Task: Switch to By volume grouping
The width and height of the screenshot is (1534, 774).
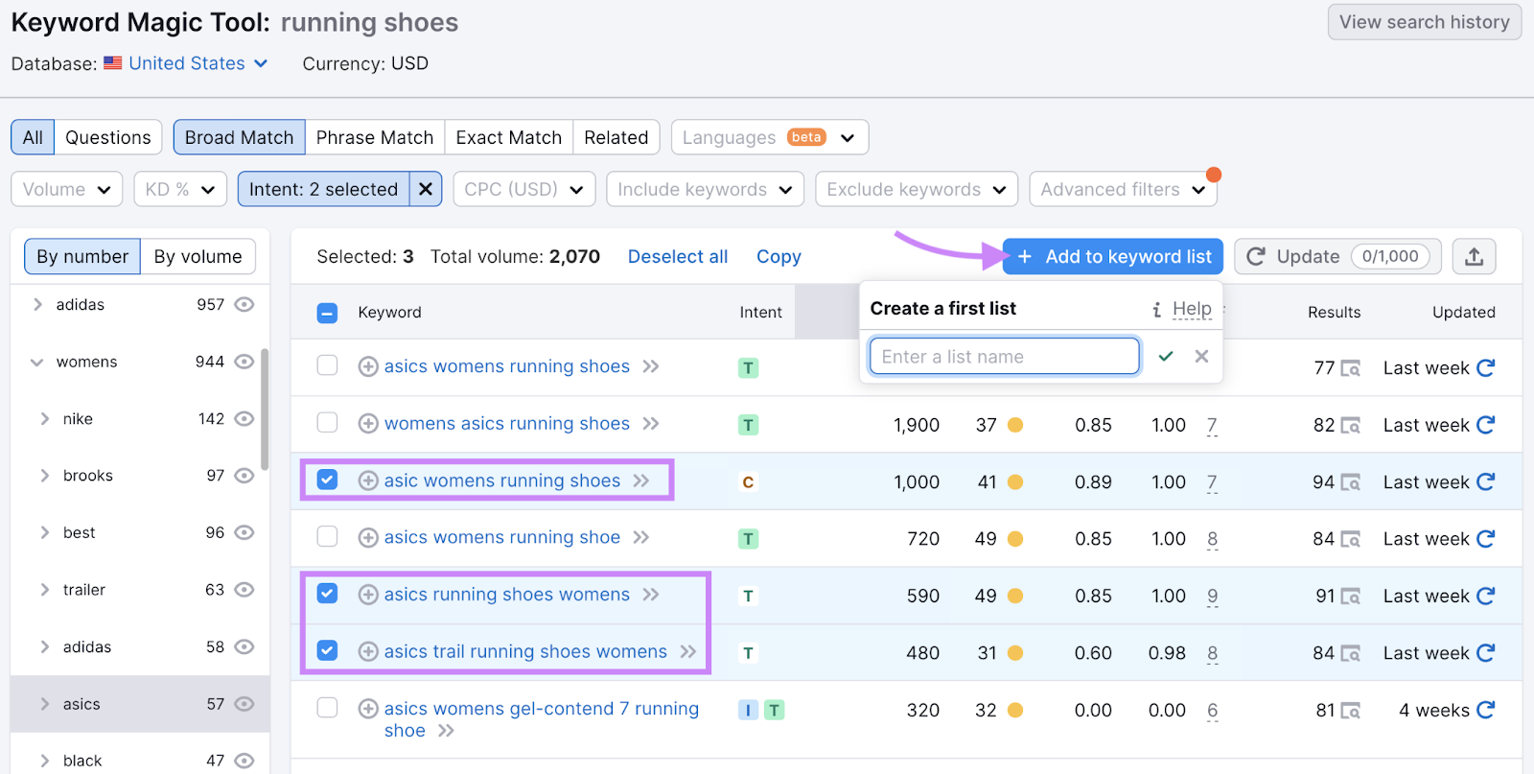Action: pyautogui.click(x=198, y=256)
